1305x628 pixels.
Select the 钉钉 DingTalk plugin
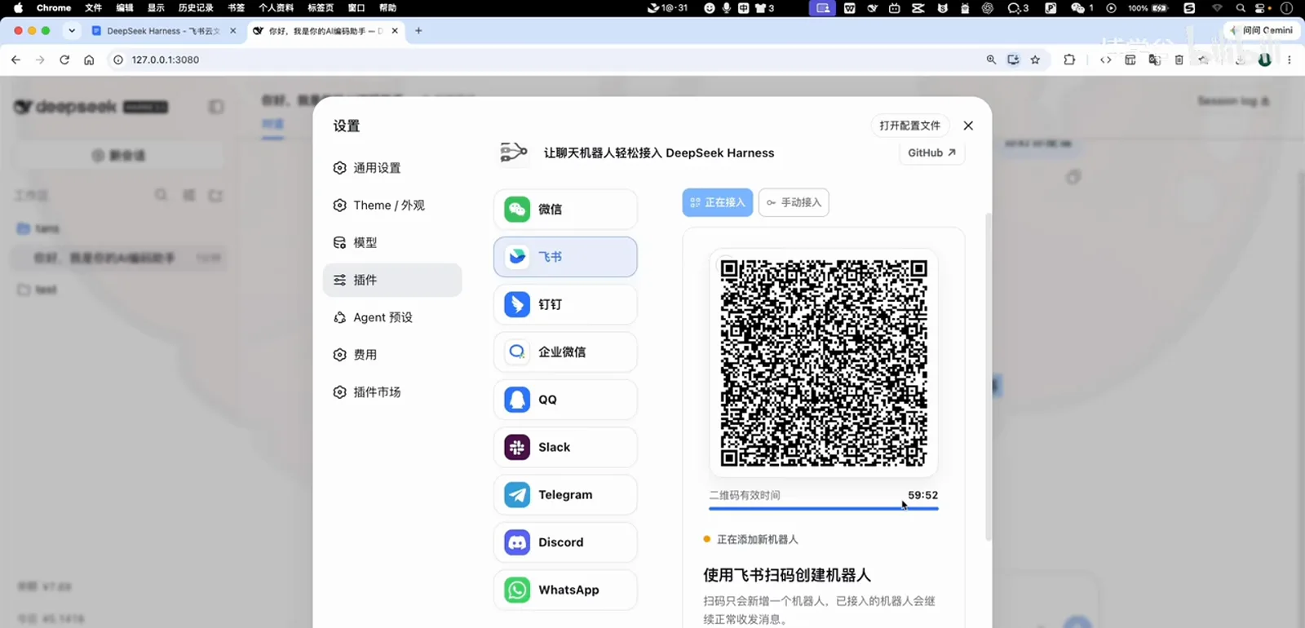(565, 304)
